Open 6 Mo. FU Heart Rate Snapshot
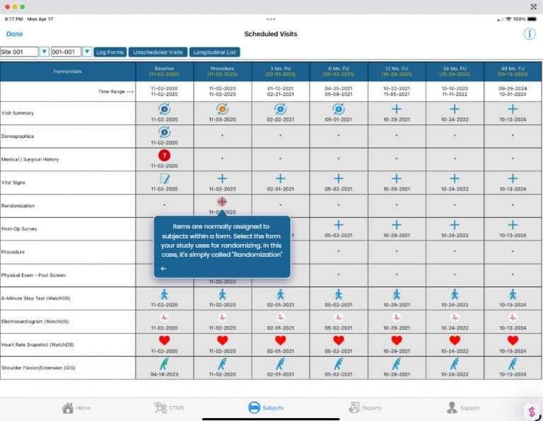The width and height of the screenshot is (543, 421). coord(339,340)
